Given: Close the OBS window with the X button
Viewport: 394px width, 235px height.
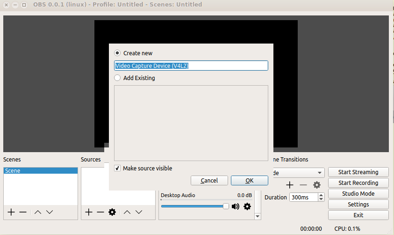Looking at the screenshot, I should click(6, 5).
